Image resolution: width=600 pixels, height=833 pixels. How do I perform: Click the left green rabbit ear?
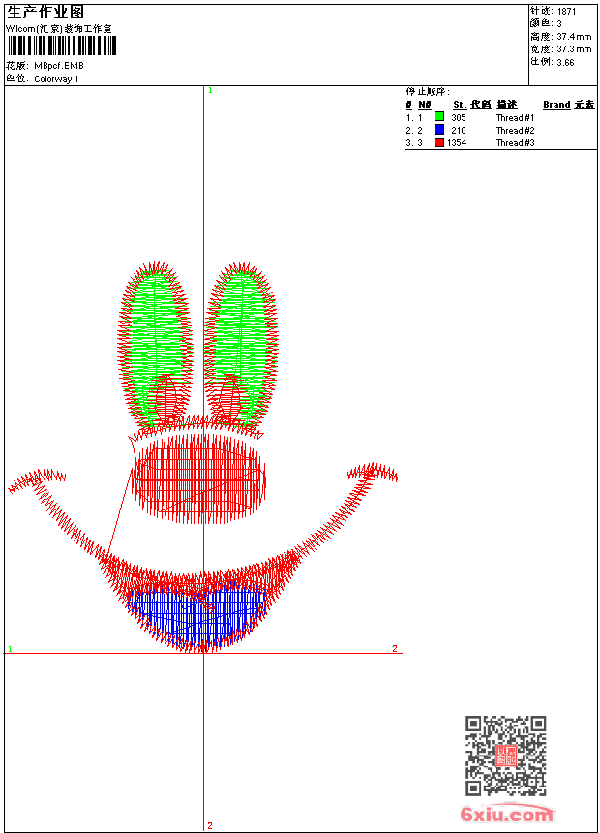[x=154, y=346]
